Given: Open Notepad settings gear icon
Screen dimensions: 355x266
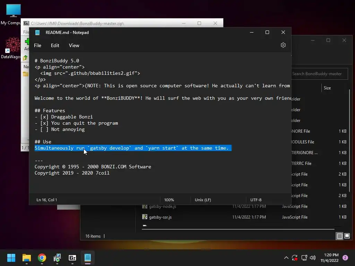Looking at the screenshot, I should tap(283, 45).
